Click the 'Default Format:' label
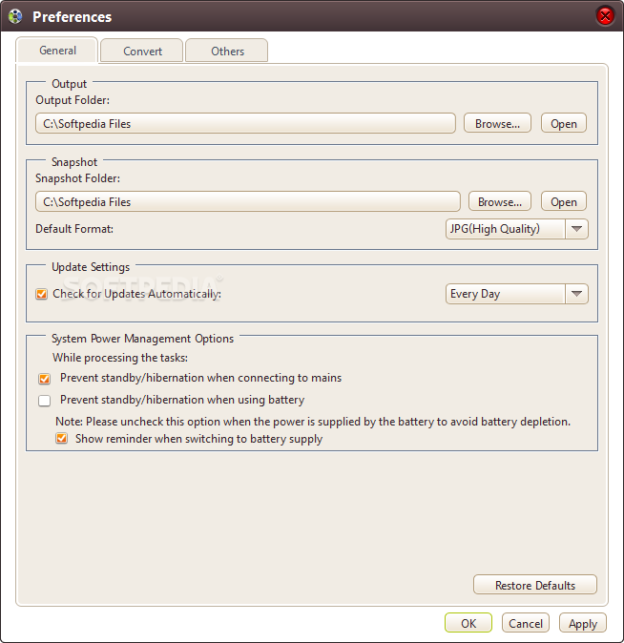Screen dimensions: 624x643 point(74,229)
